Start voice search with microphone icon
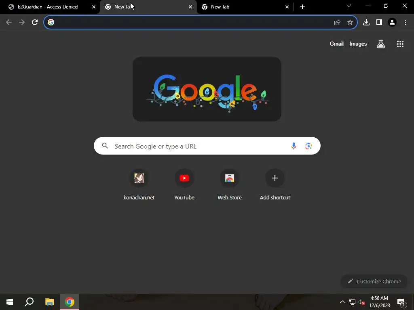414x310 pixels. (294, 146)
